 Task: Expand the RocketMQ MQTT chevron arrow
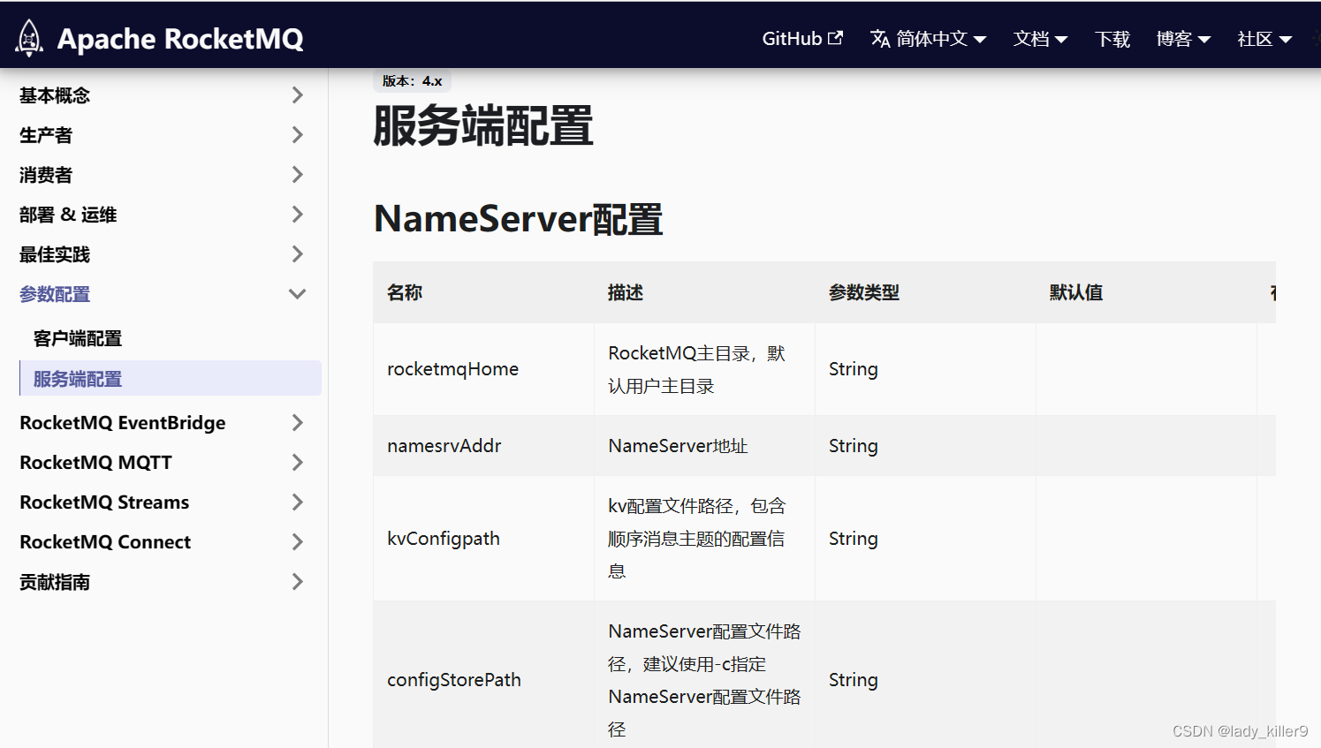(x=298, y=463)
